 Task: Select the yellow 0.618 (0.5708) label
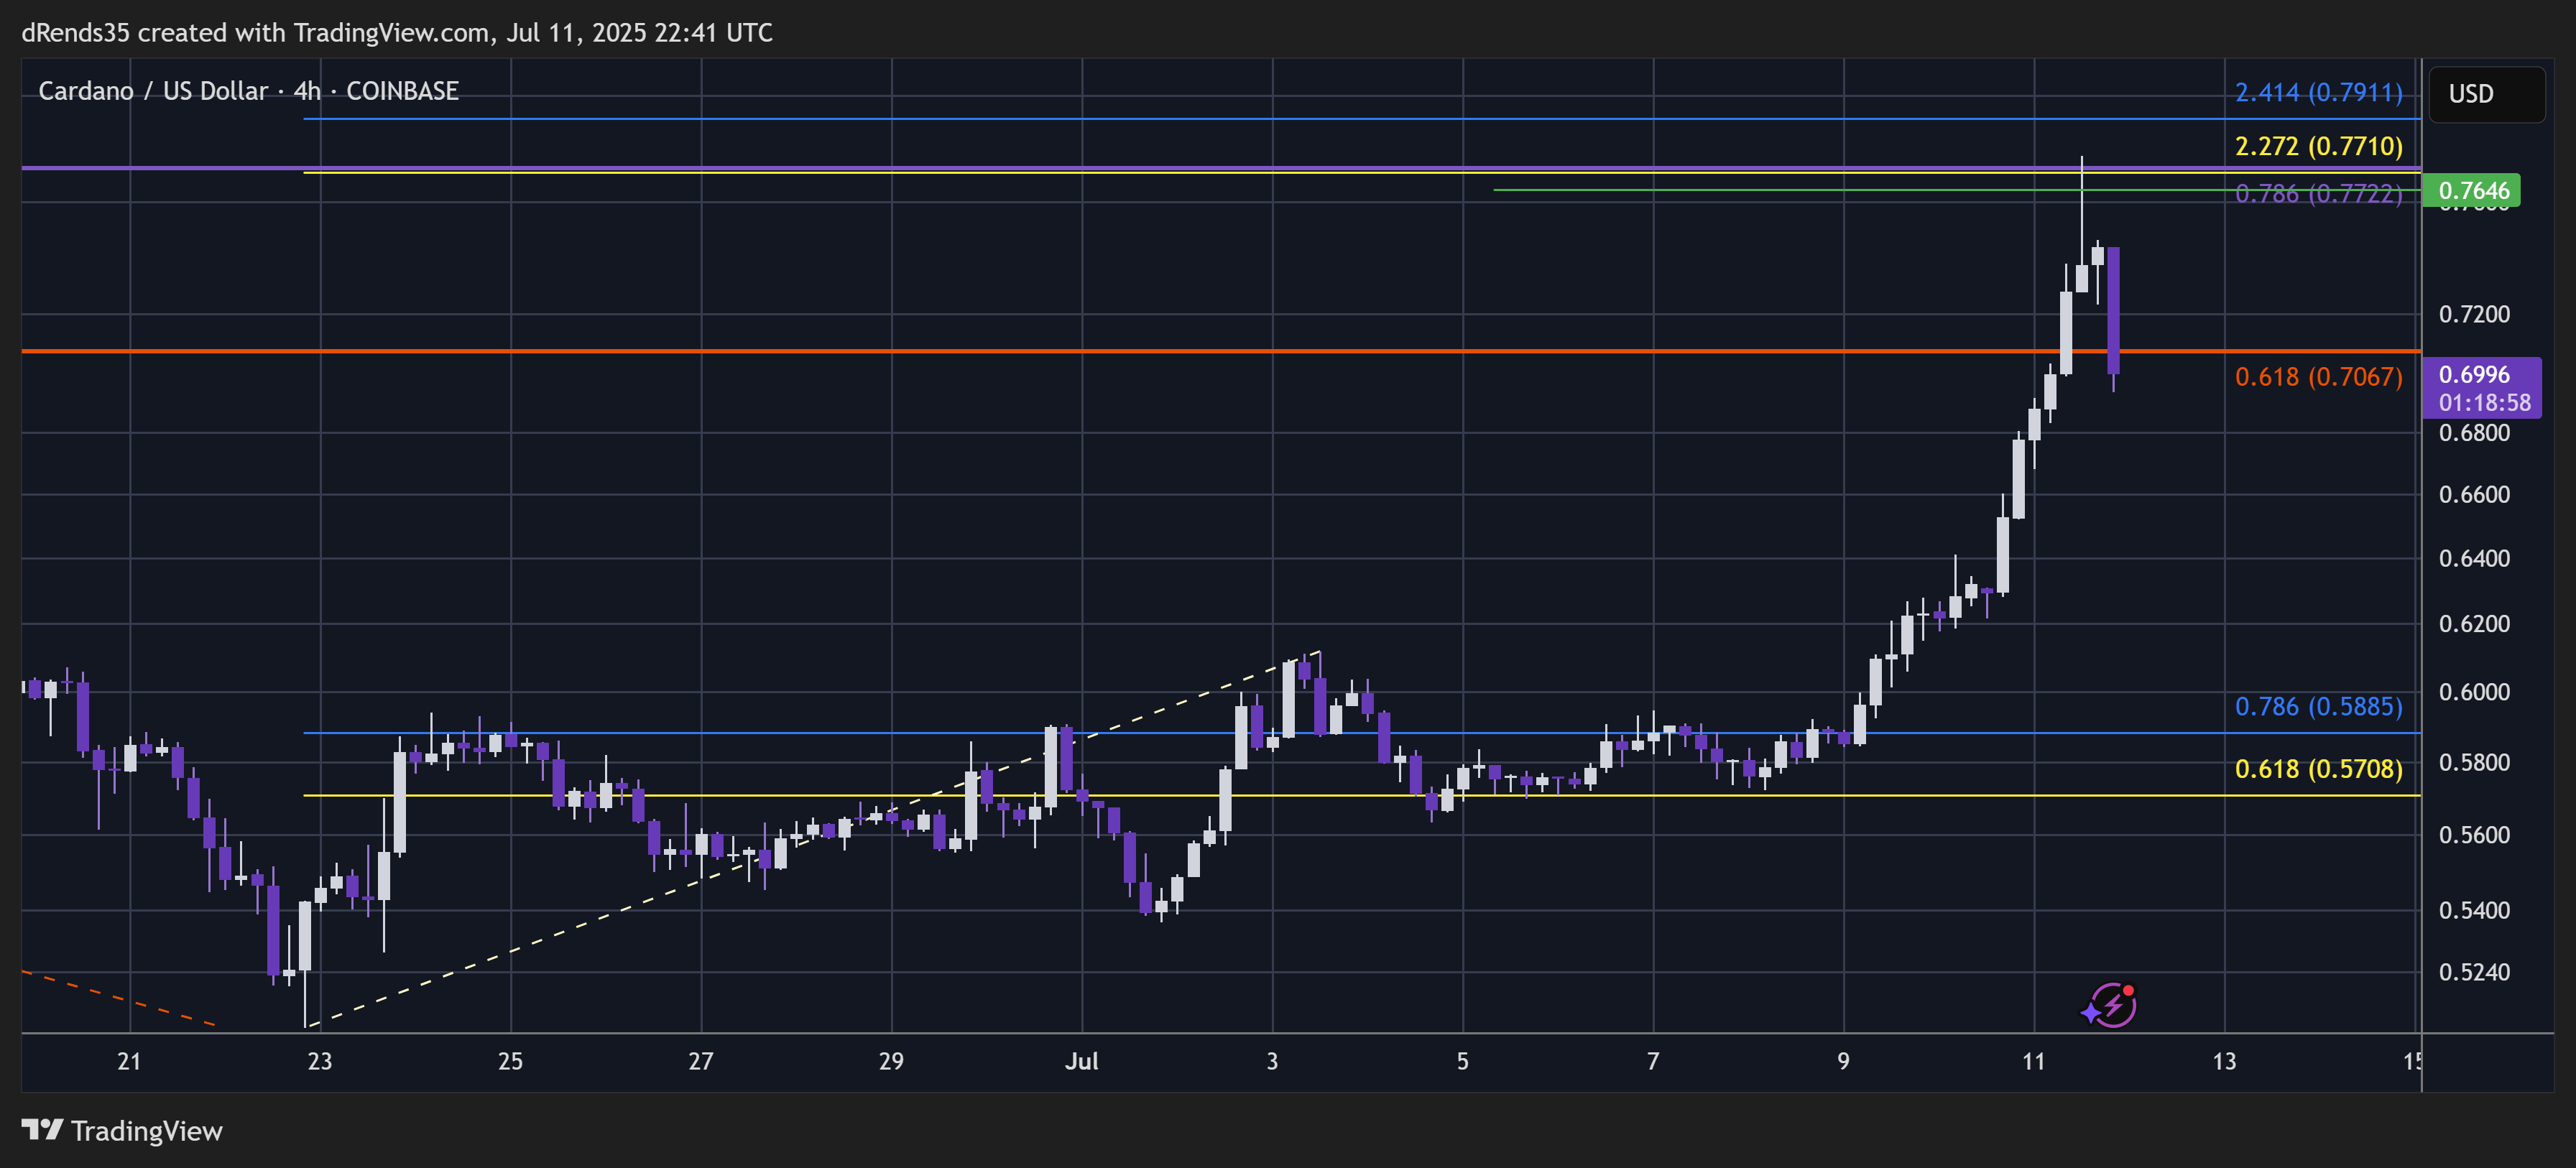coord(2318,769)
